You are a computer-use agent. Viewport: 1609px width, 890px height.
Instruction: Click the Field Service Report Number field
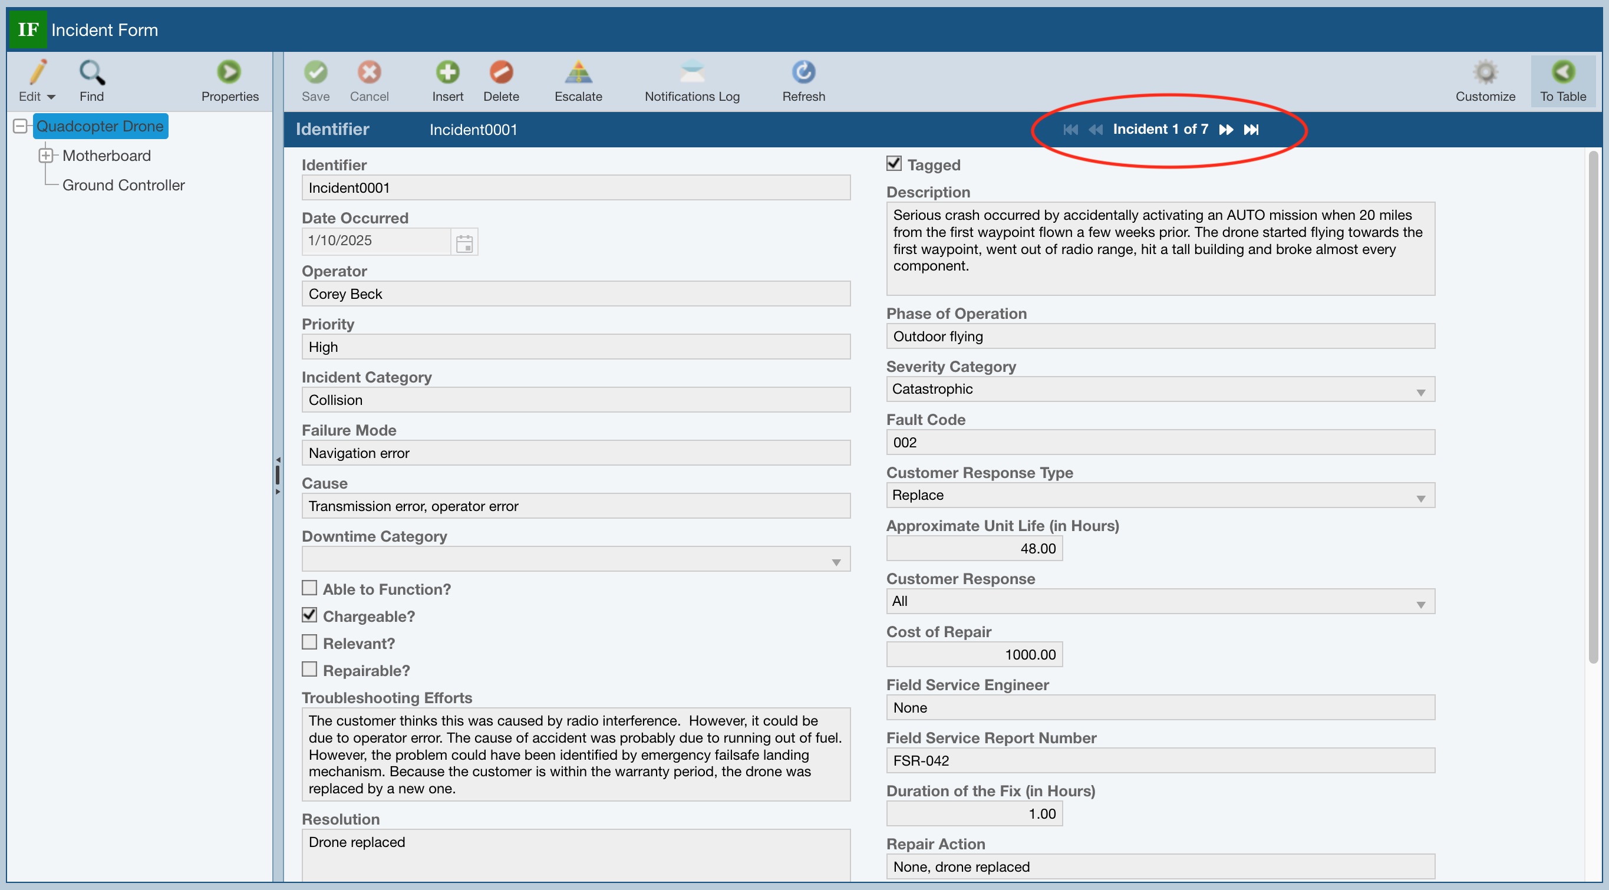(x=1160, y=761)
